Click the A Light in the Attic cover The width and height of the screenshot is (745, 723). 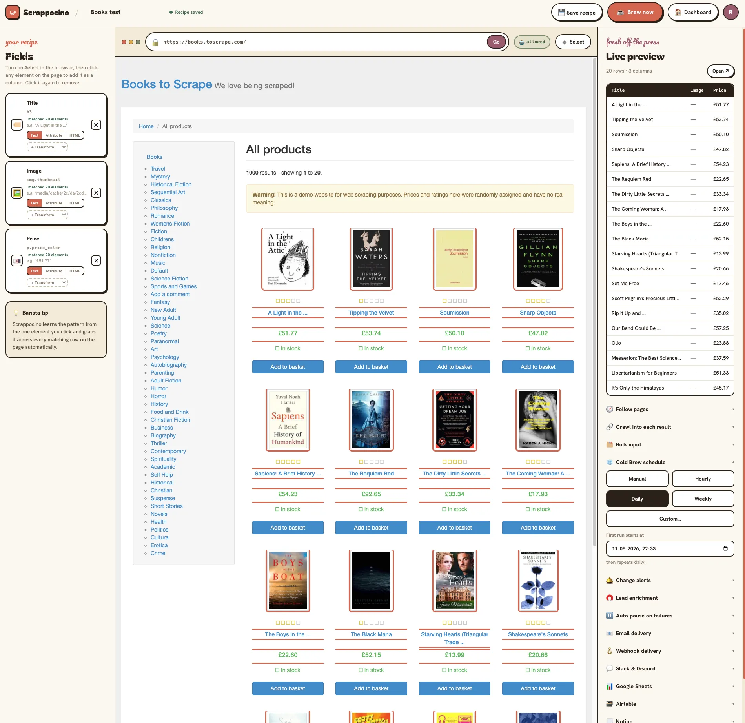(288, 259)
